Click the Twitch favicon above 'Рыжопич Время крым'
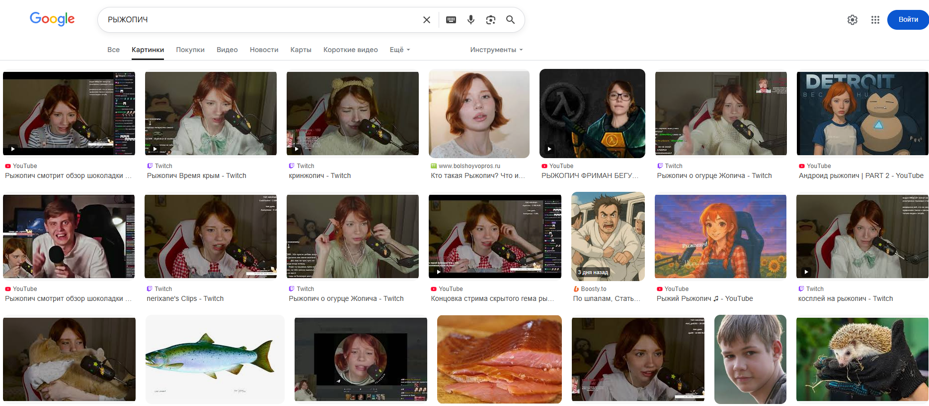 (x=150, y=166)
